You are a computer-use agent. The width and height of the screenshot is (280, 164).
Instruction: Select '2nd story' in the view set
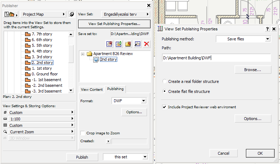[x=109, y=59]
